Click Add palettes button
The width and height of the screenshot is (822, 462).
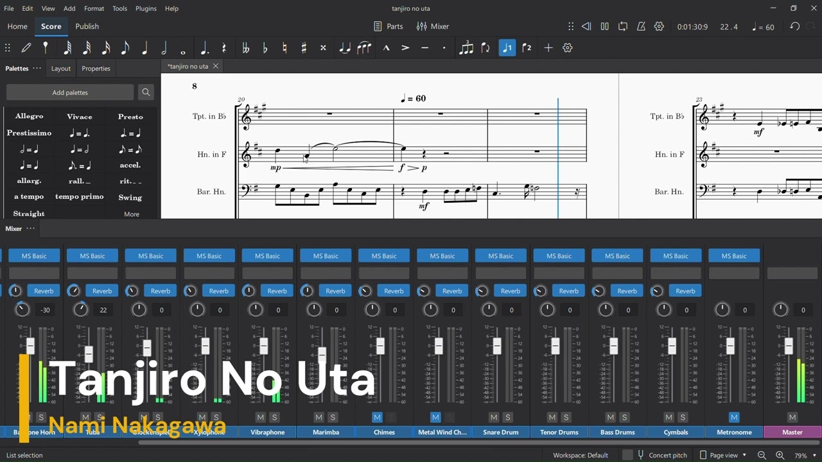[70, 92]
